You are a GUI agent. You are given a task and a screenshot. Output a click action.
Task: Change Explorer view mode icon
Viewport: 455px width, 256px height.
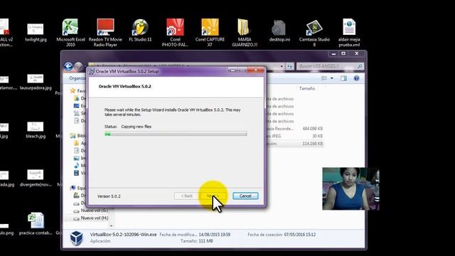[x=324, y=78]
